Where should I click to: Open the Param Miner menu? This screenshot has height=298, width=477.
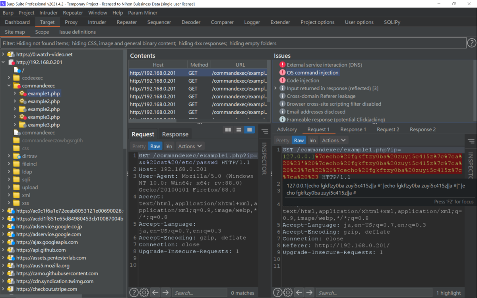(143, 13)
